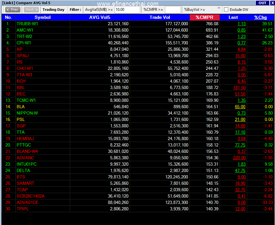Image resolution: width=275 pixels, height=225 pixels.
Task: Click the 766.08 %CMPR value
Action: (212, 24)
